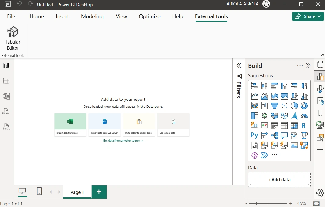The image size is (325, 207).
Task: Open the Format paintbrush pane icon
Action: point(320,89)
